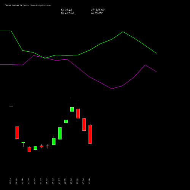Click the close price value C: 98.25
Viewport: 190px width, 190px height.
(66, 10)
